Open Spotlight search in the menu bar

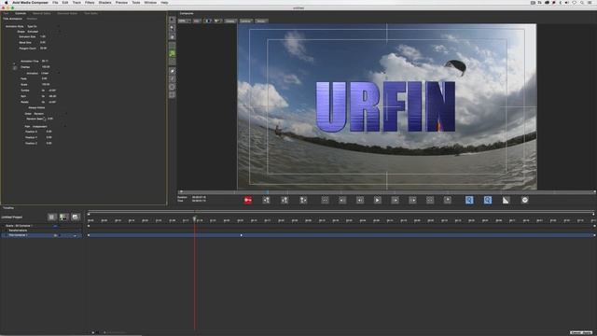coord(582,3)
